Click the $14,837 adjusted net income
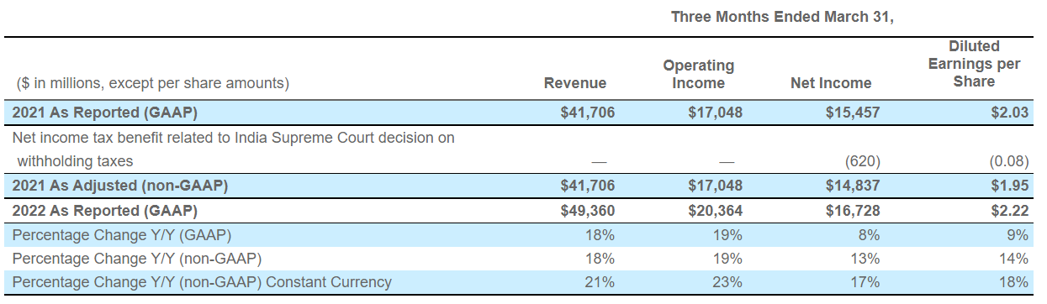Image resolution: width=1047 pixels, height=304 pixels. pos(853,185)
